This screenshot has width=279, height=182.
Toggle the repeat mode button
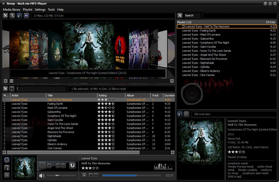[x=72, y=165]
